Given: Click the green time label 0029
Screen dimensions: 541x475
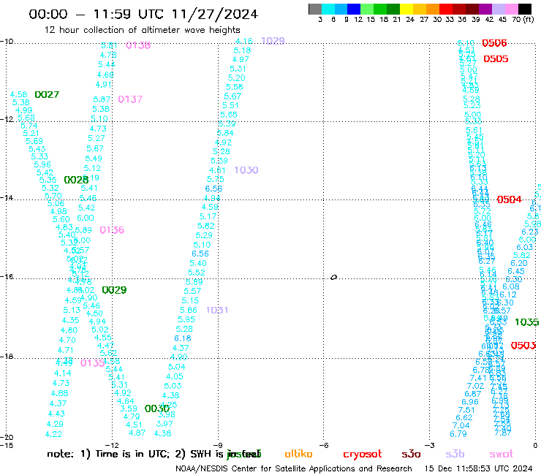Looking at the screenshot, I should point(114,290).
